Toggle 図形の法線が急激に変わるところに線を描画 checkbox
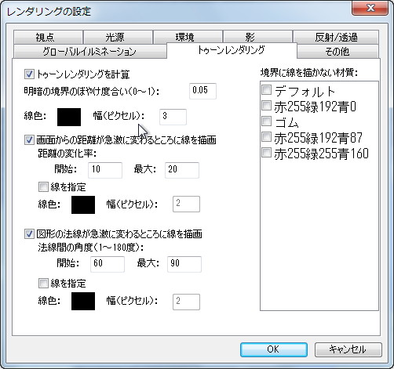Image resolution: width=394 pixels, height=369 pixels. click(29, 233)
